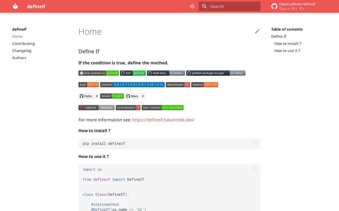This screenshot has width=339, height=211.
Task: Click the book logo icon in header
Action: [x=15, y=6]
